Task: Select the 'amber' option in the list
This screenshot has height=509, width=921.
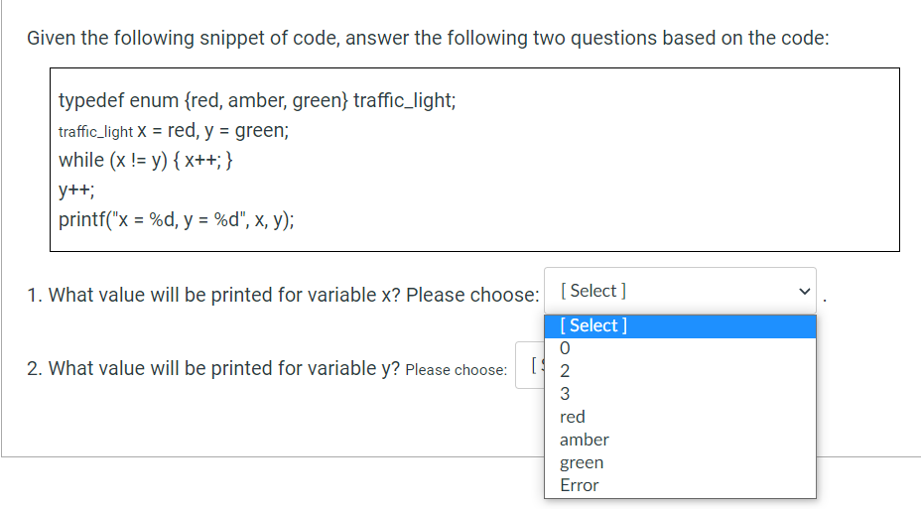Action: [x=680, y=441]
